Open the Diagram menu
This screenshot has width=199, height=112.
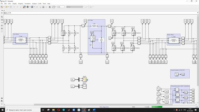point(21,4)
